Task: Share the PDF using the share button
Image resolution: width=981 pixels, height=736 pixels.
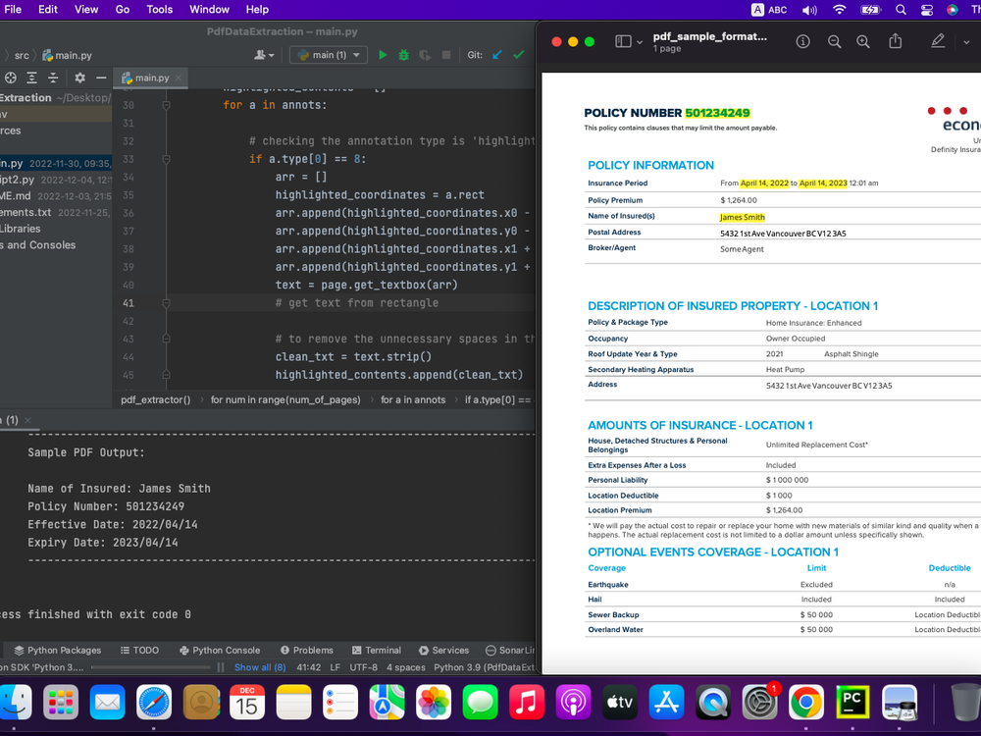Action: point(895,41)
